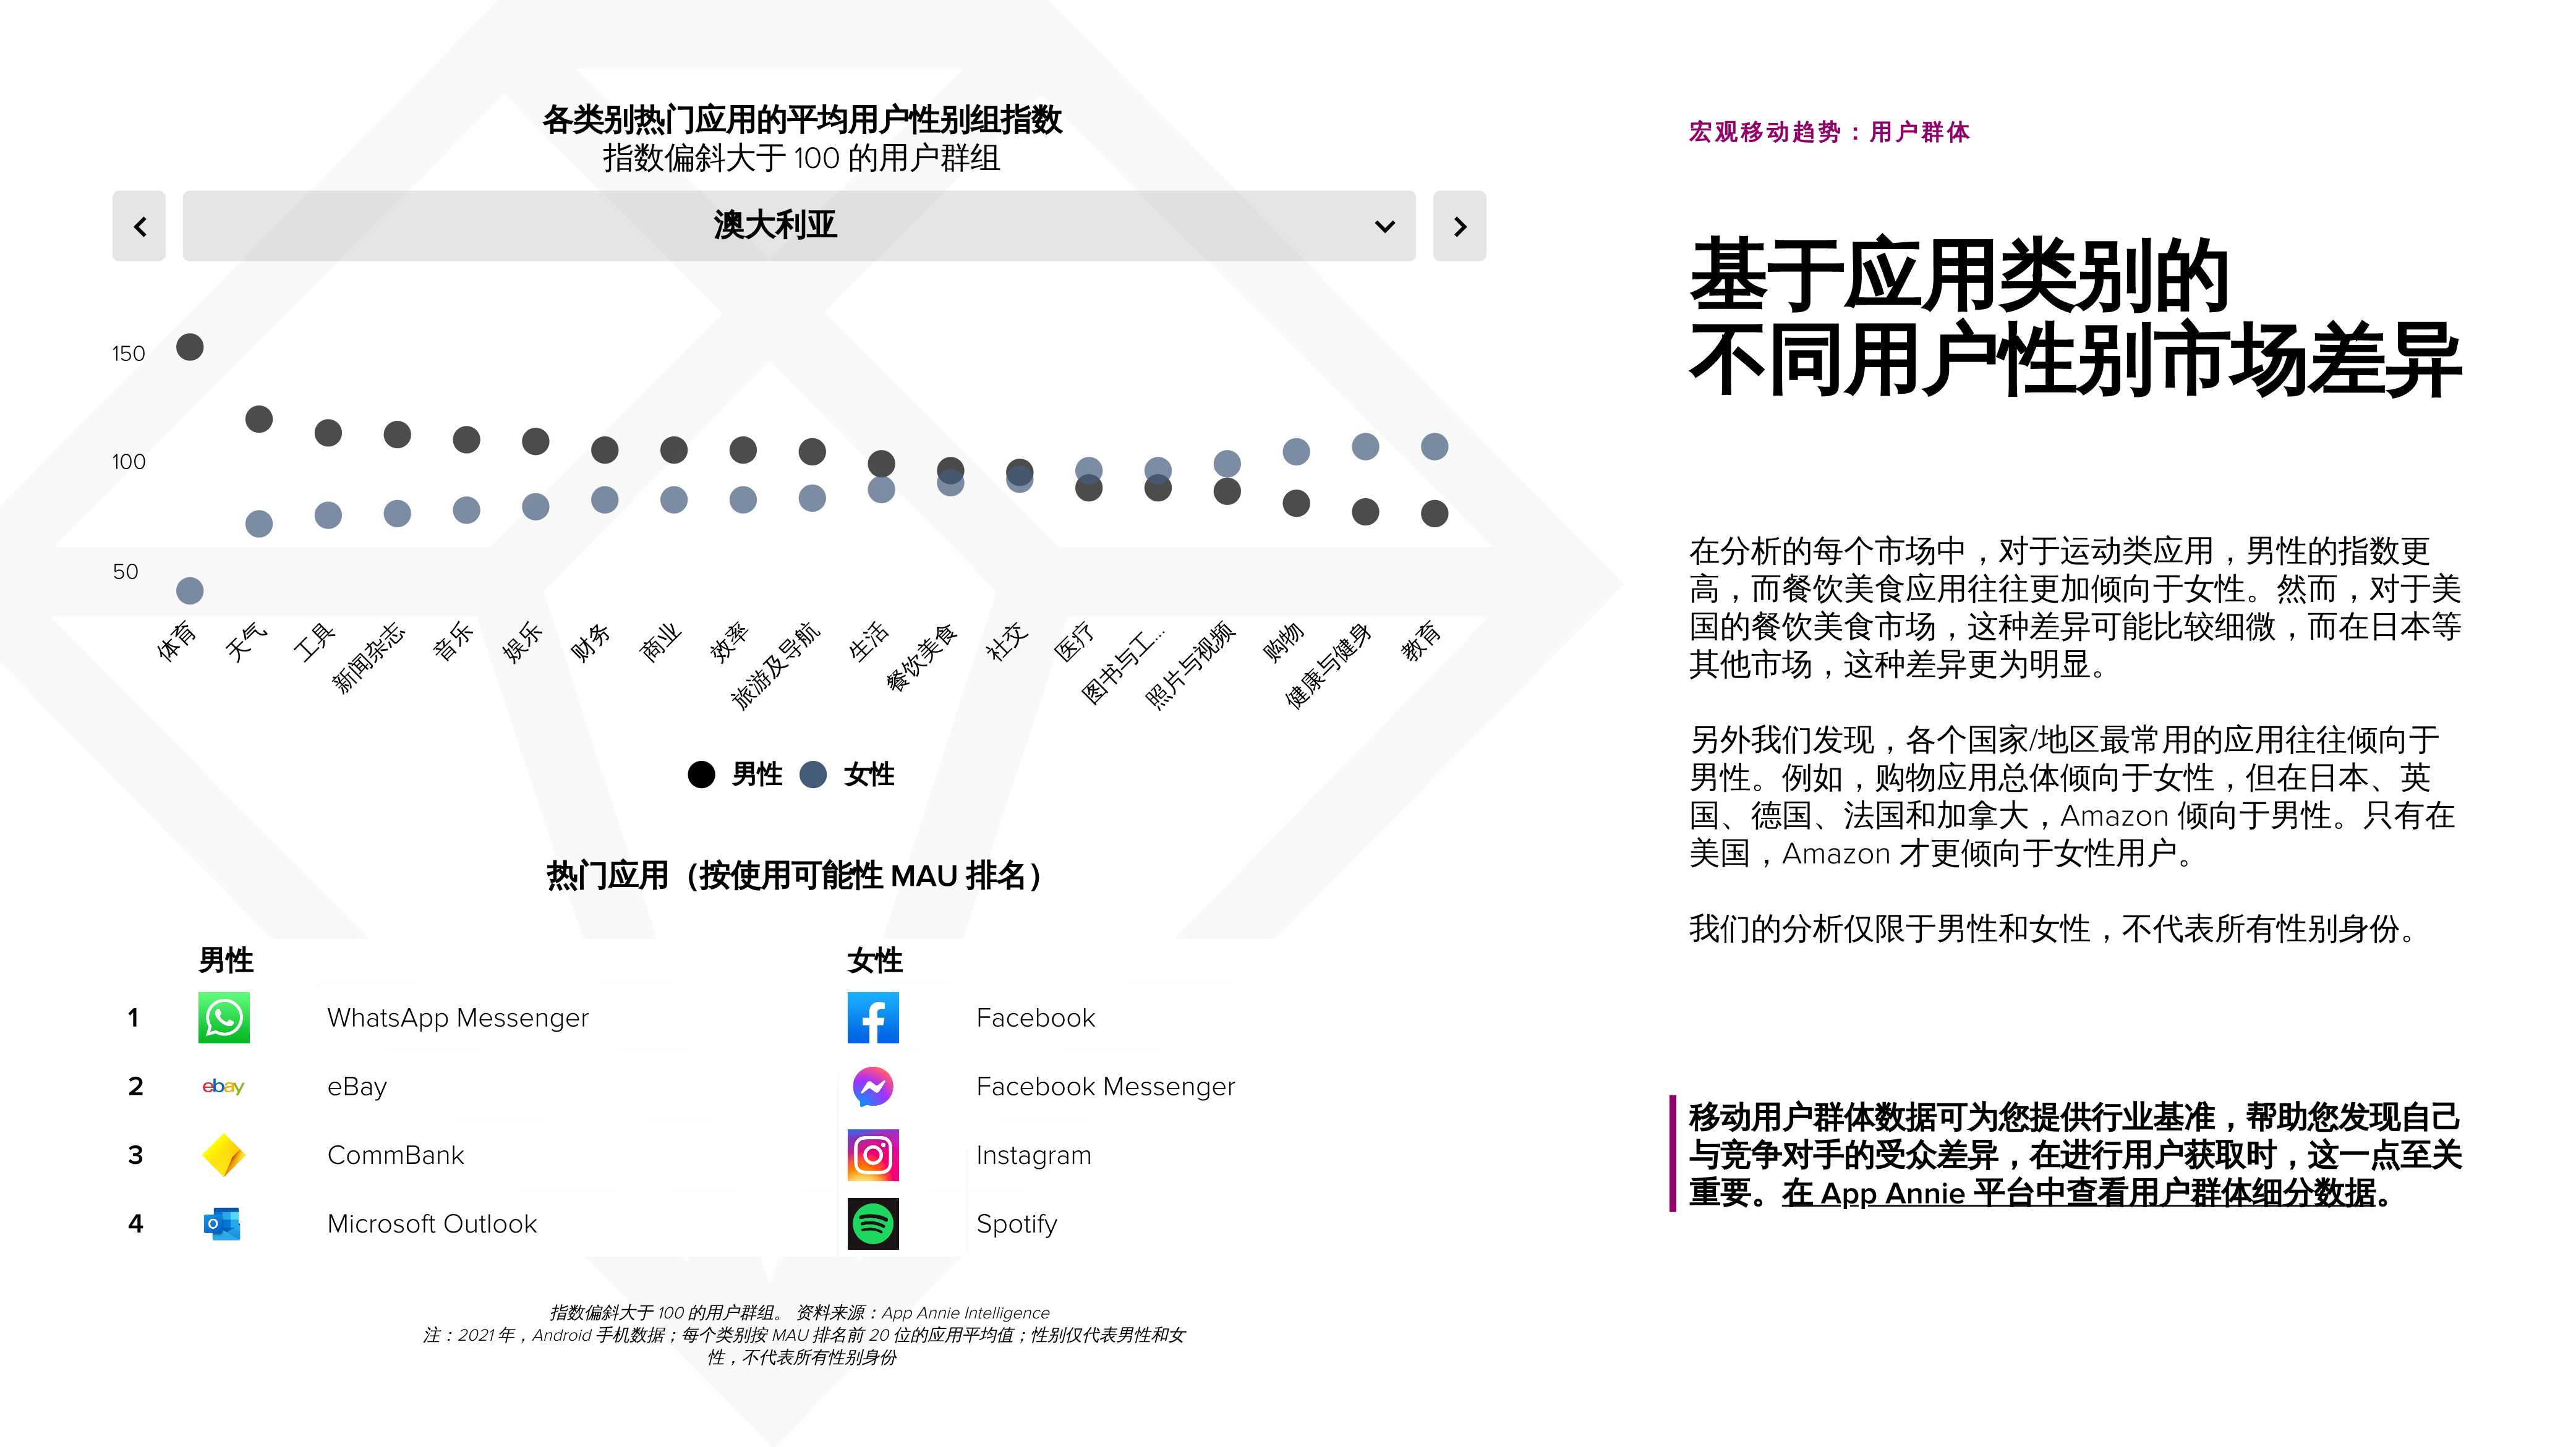Click the 新闻杂志 axis label
The image size is (2576, 1447).
368,658
